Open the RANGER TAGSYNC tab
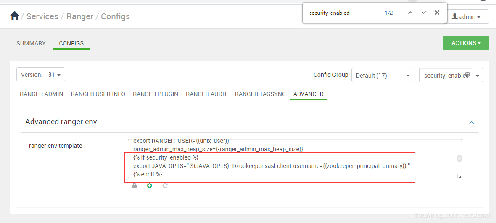This screenshot has height=223, width=496. [x=260, y=94]
